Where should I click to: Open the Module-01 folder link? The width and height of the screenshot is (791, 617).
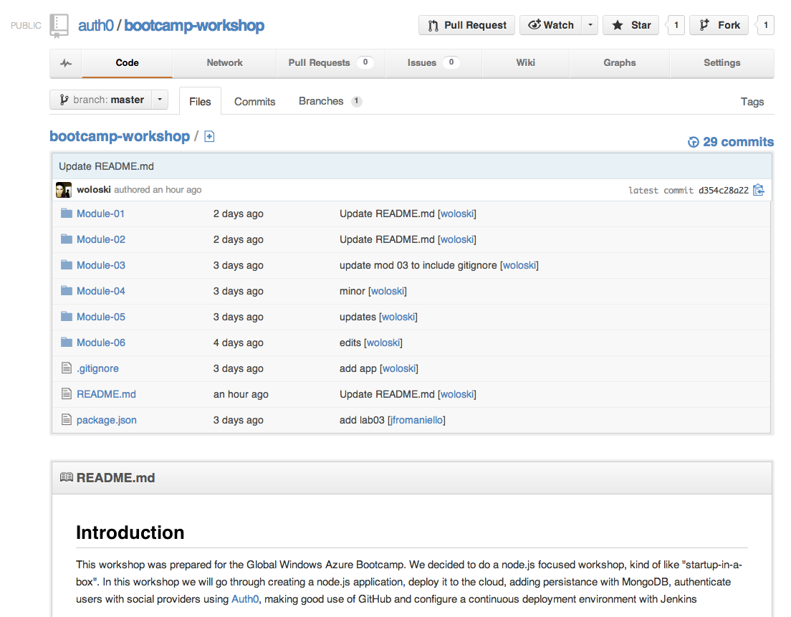[100, 214]
